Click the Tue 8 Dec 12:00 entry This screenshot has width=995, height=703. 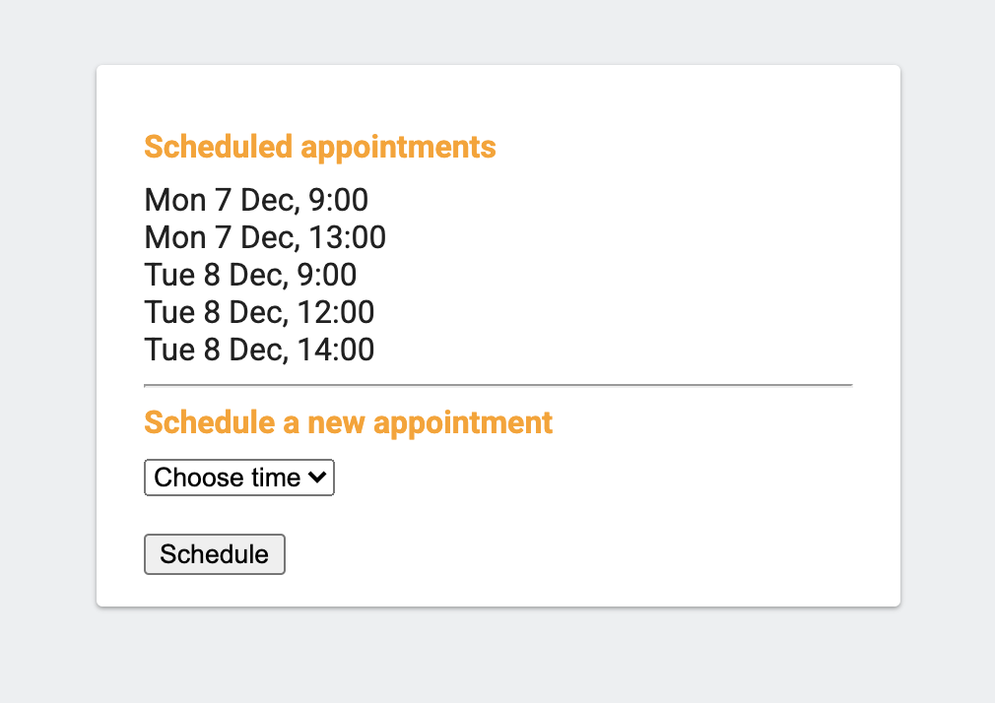259,312
